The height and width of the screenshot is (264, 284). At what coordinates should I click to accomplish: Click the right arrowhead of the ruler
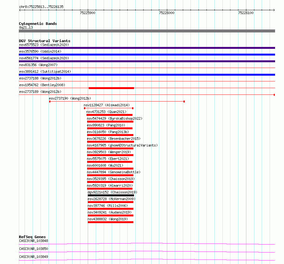pos(274,10)
